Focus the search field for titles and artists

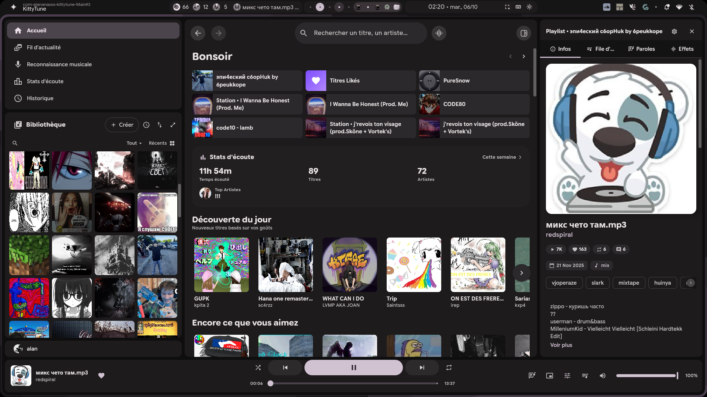[361, 33]
